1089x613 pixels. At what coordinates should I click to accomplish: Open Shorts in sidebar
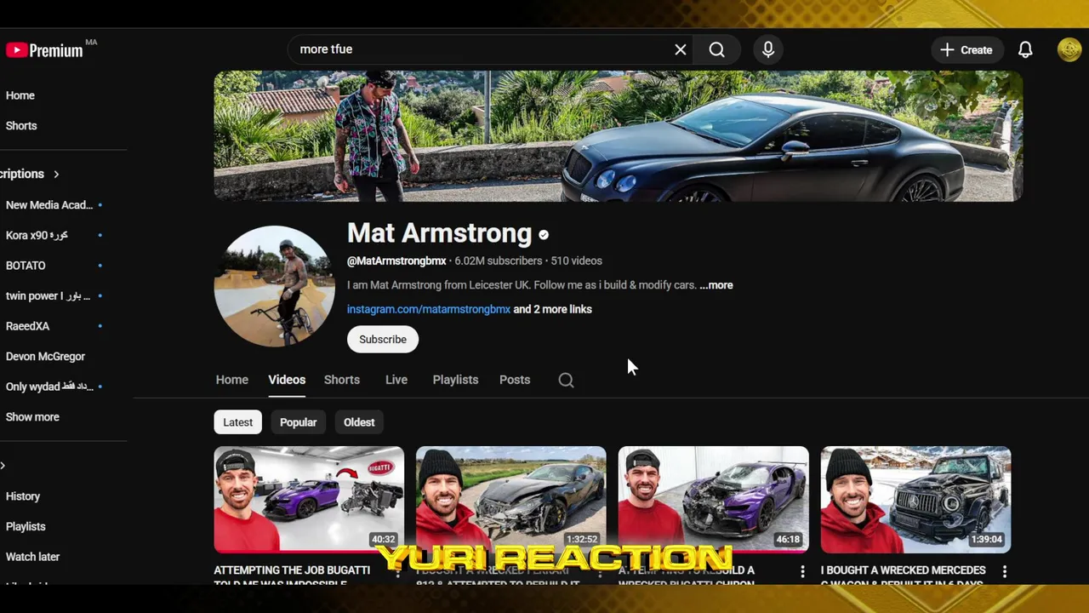tap(21, 126)
